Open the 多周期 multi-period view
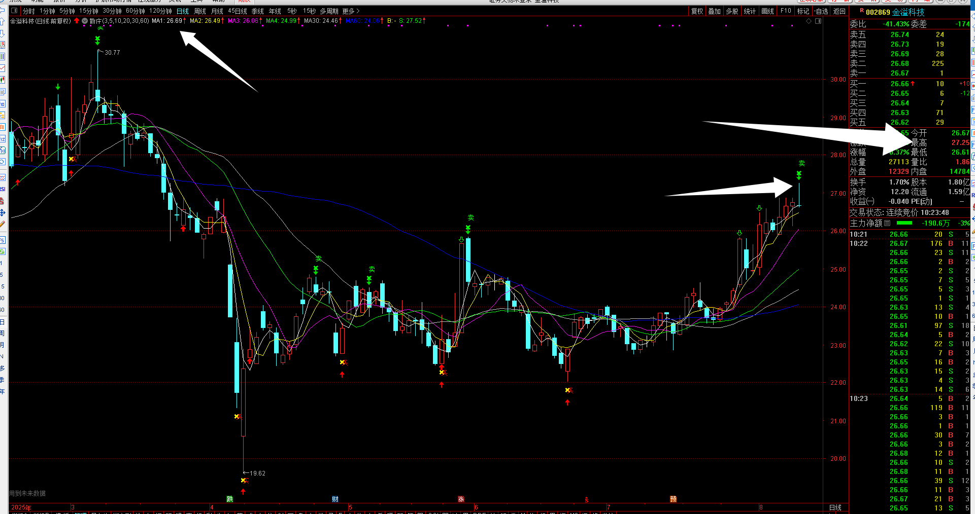 [329, 11]
